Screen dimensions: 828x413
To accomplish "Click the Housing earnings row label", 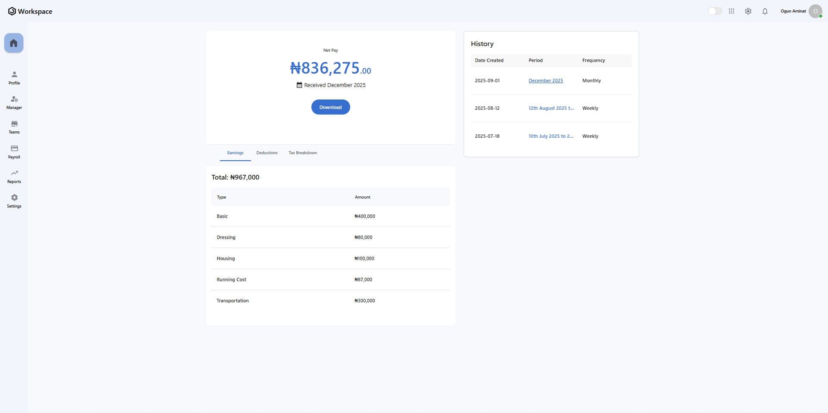I will (226, 258).
